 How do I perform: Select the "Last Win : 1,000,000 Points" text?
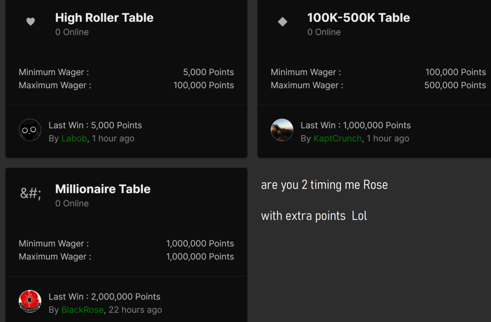point(355,125)
